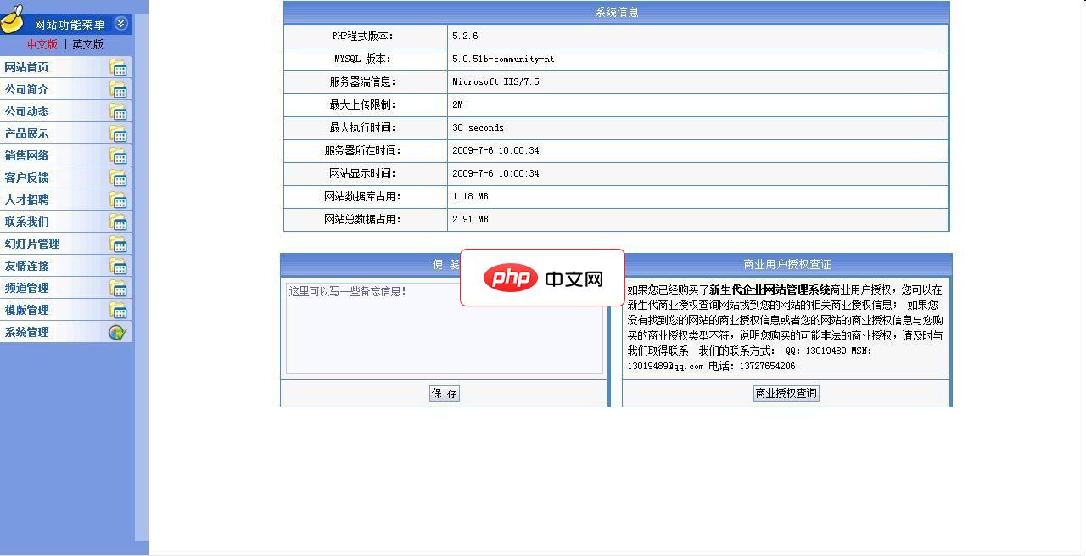
Task: Click the database size value 1.18 MB
Action: (470, 197)
